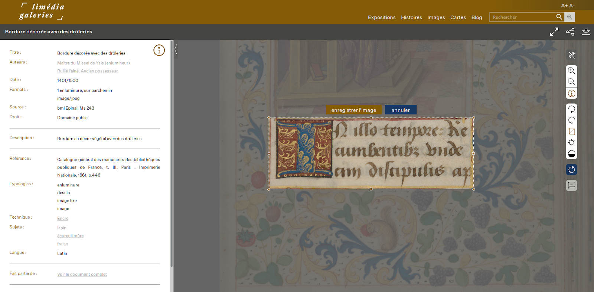Rotate the image counterclockwise
Image resolution: width=594 pixels, height=292 pixels.
click(572, 120)
